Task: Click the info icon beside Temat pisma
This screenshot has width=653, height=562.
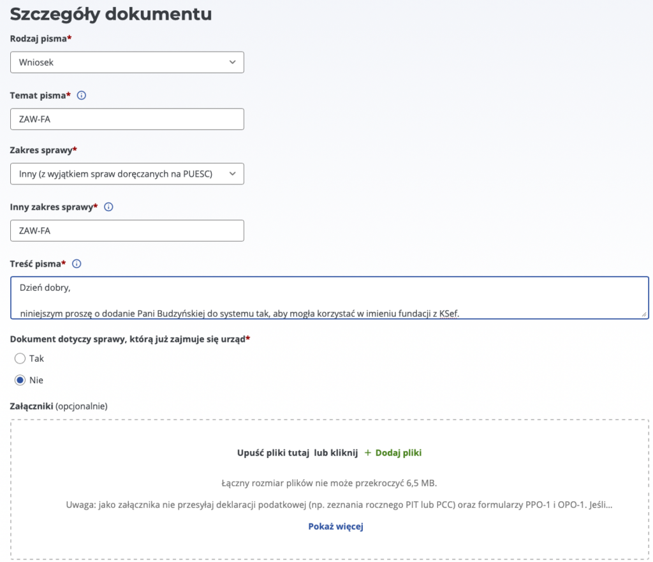Action: point(82,96)
